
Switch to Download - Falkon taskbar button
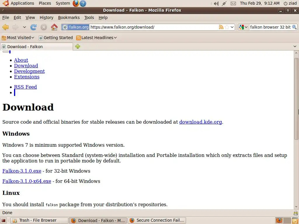tap(98, 220)
